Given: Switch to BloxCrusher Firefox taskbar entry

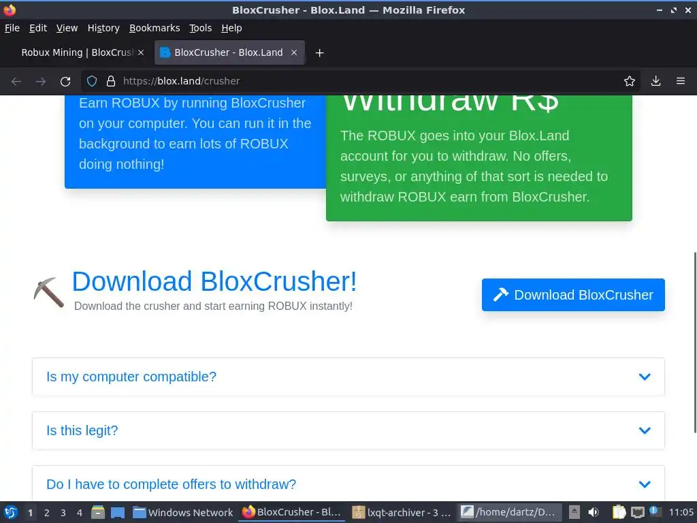Looking at the screenshot, I should [x=292, y=512].
